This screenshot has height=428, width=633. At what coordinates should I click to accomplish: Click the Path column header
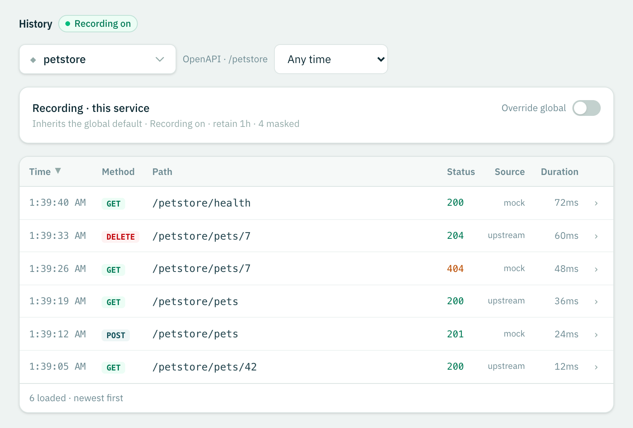[162, 172]
